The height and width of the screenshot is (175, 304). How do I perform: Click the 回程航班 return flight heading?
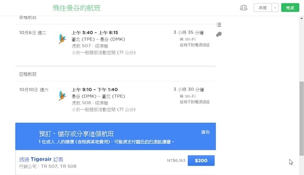tap(28, 74)
